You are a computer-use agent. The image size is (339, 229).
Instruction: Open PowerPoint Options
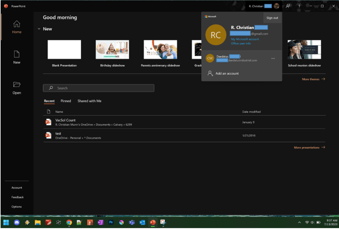[x=17, y=207]
